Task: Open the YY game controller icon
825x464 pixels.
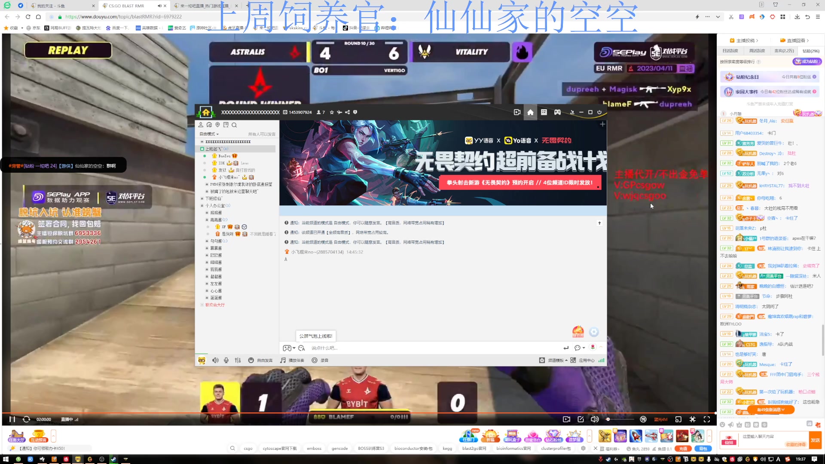Action: coord(557,112)
